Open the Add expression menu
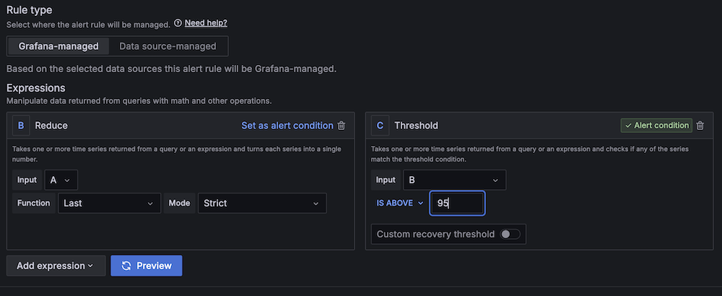 point(56,266)
